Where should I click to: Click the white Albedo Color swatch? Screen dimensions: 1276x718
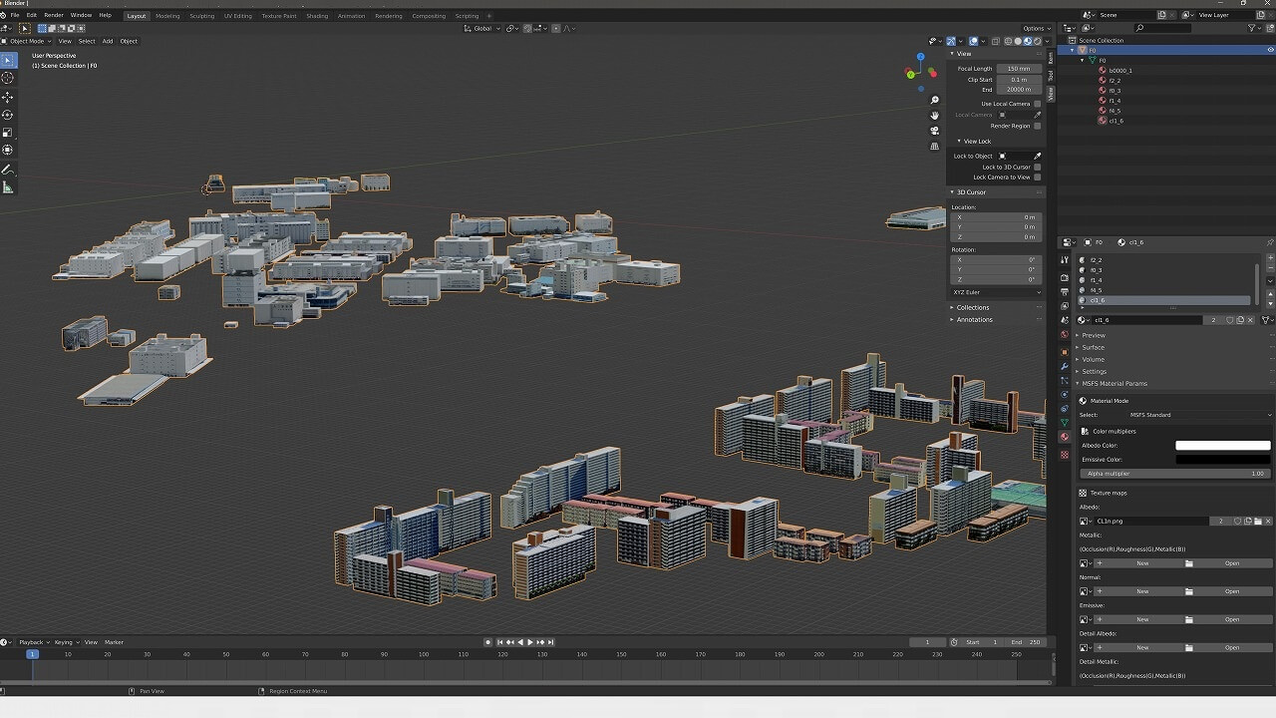coord(1222,446)
